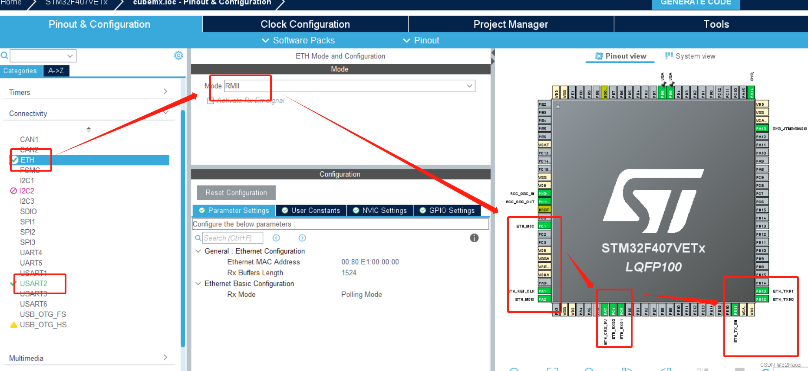The height and width of the screenshot is (371, 808).
Task: Click the parameter search magnifier icon
Action: coord(198,238)
